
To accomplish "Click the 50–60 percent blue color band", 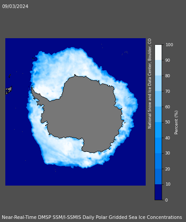I will 158,114.
